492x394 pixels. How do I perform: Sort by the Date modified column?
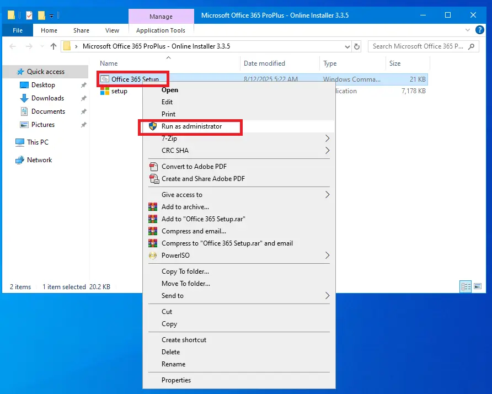click(x=264, y=63)
